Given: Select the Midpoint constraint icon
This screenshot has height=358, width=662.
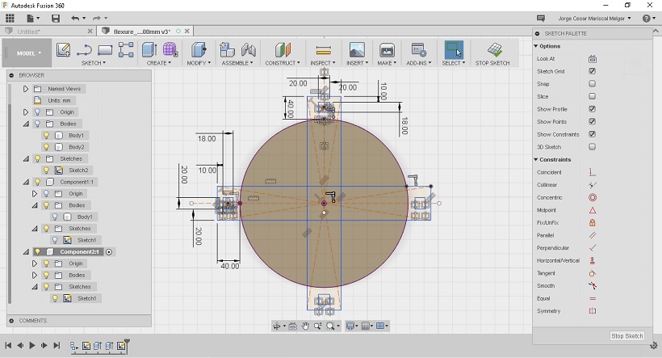Looking at the screenshot, I should click(x=593, y=210).
